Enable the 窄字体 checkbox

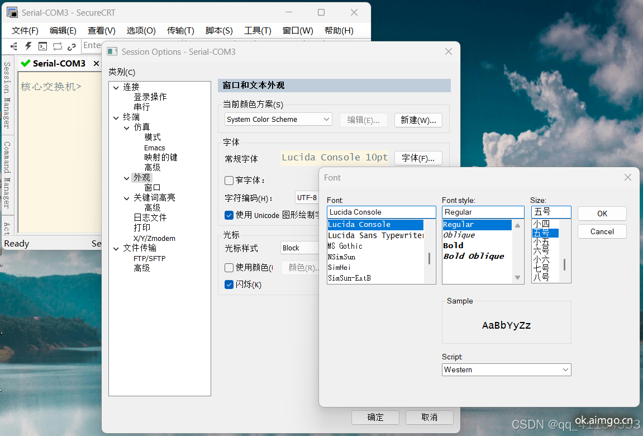pyautogui.click(x=229, y=181)
